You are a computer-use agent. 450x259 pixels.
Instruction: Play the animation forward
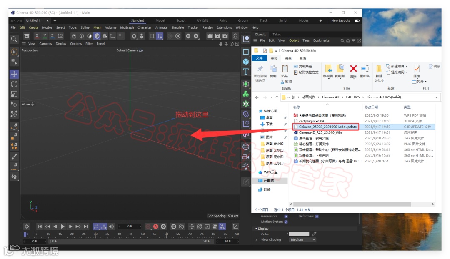[63, 227]
